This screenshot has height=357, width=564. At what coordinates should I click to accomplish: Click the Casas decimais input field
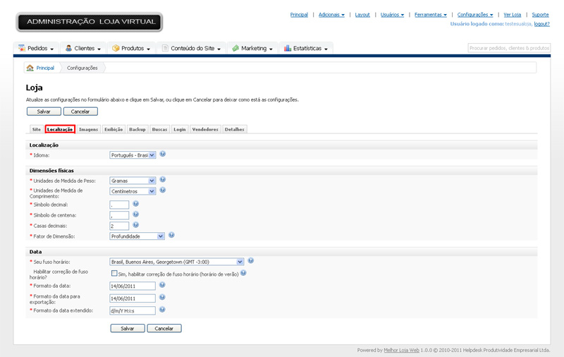click(x=119, y=226)
